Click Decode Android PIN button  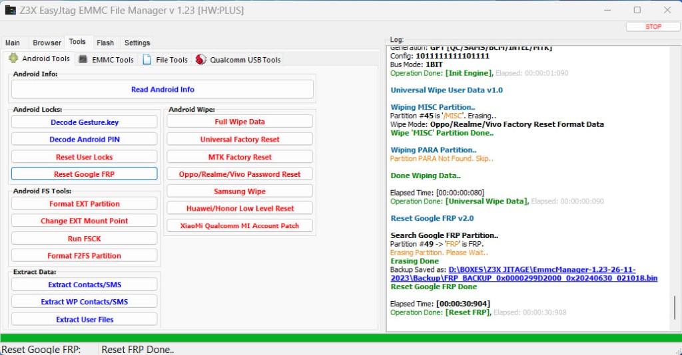point(85,140)
